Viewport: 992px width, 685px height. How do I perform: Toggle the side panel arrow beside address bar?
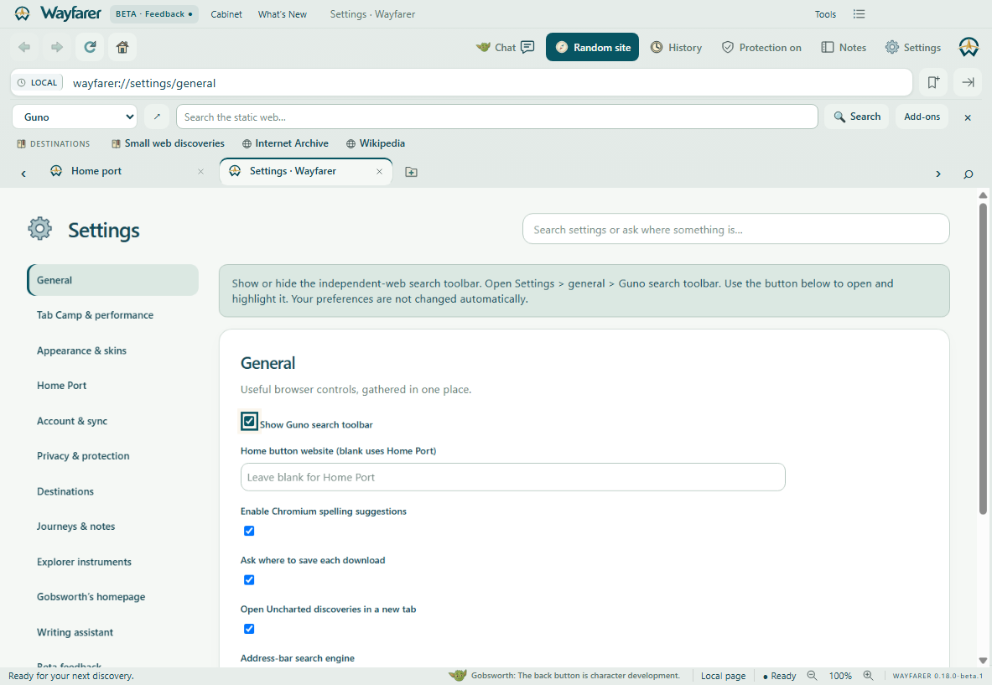[x=968, y=82]
